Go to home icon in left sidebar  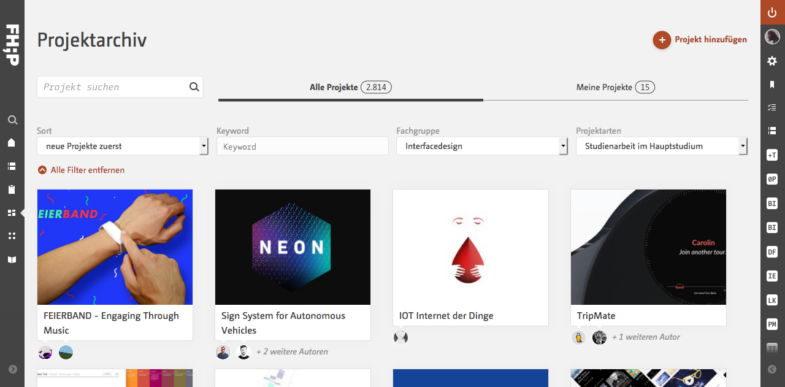(12, 142)
